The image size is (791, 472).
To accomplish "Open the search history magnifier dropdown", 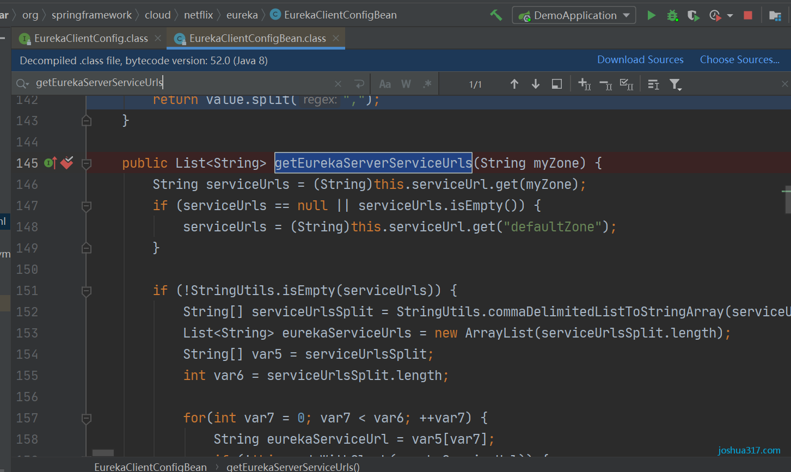I will point(22,83).
